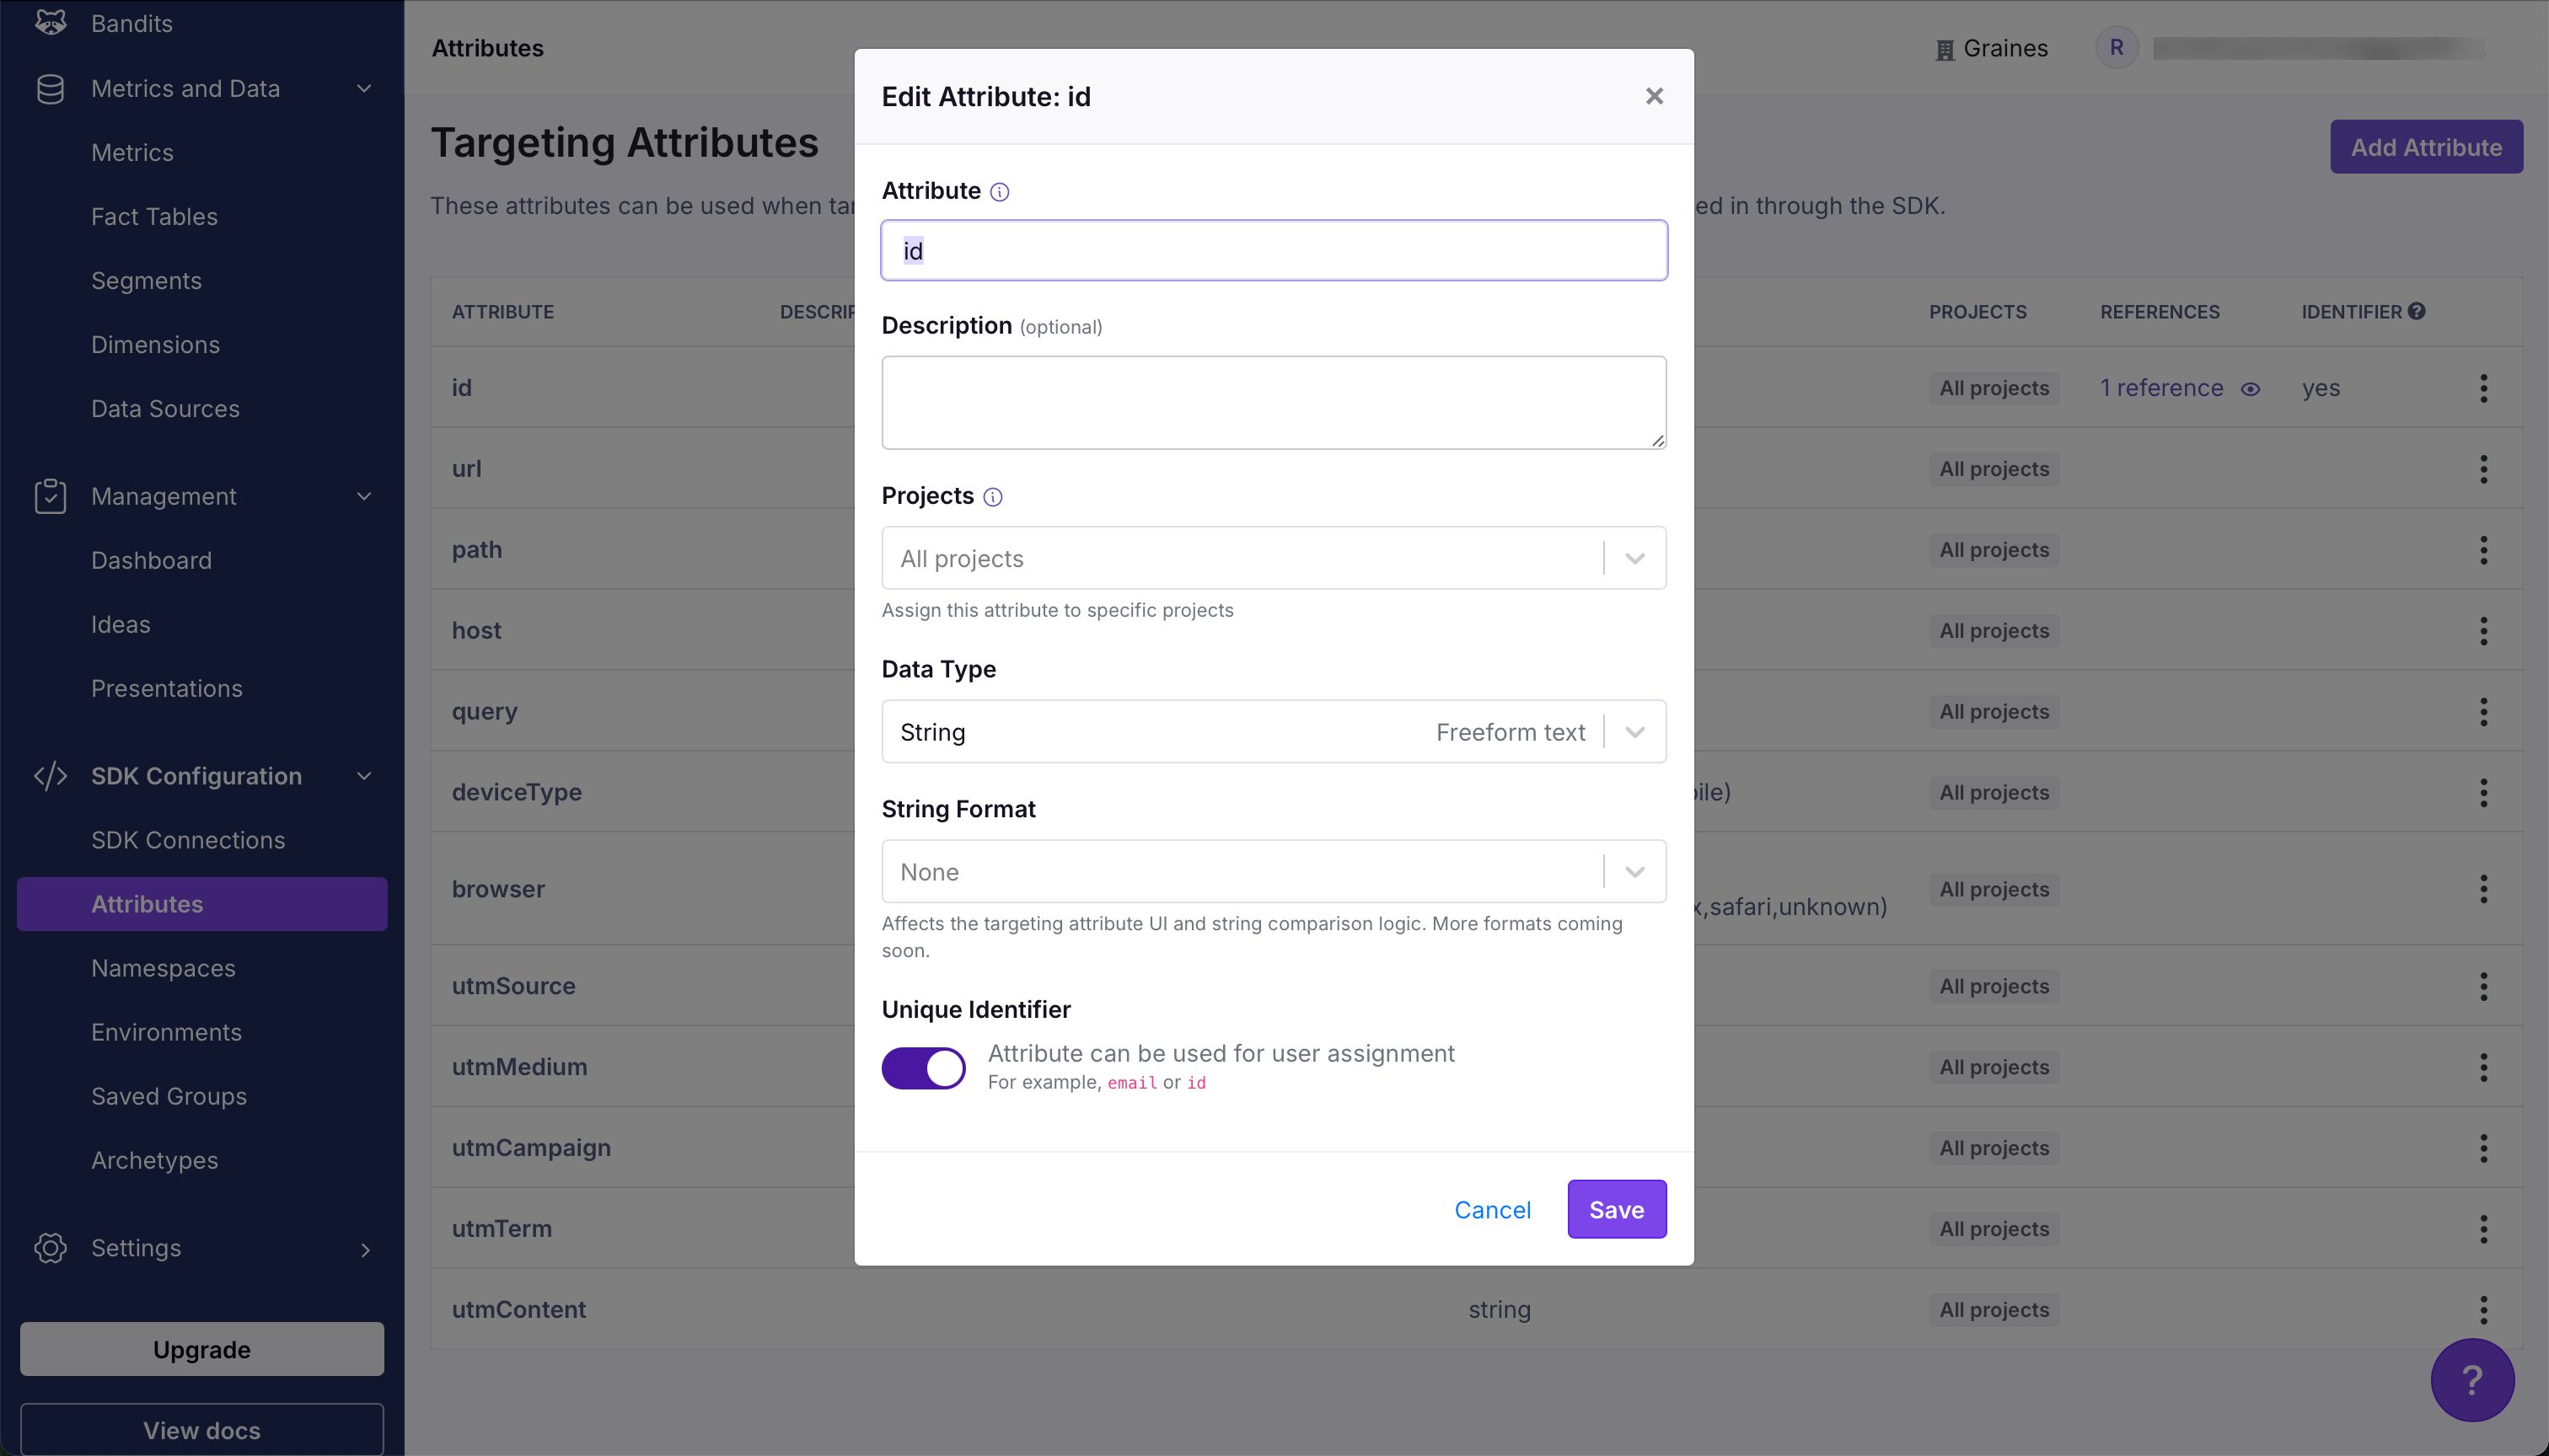Screen dimensions: 2549x1456
Task: Open Namespaces sidebar item
Action: click(x=163, y=968)
